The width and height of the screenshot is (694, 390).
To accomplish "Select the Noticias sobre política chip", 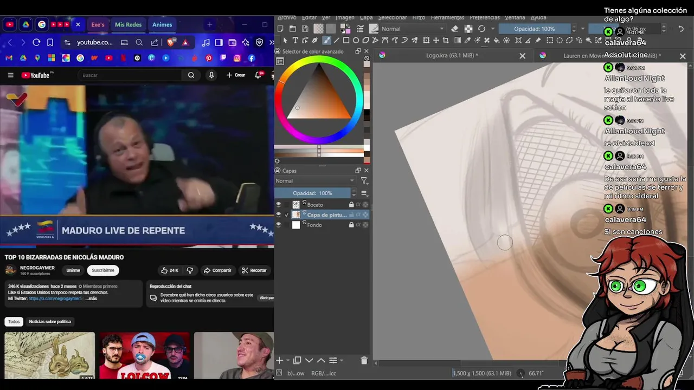I will coord(50,322).
